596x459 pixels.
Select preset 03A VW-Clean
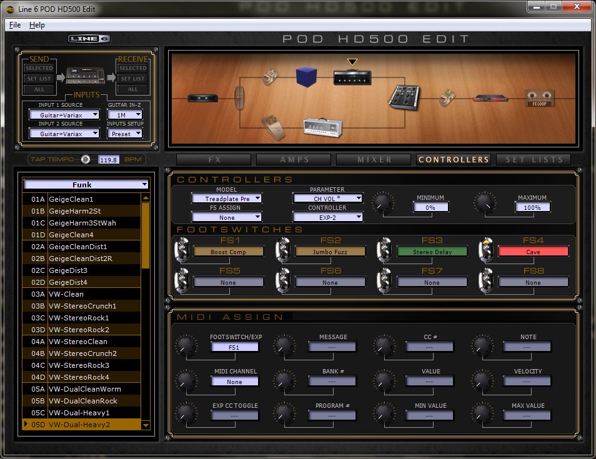81,294
